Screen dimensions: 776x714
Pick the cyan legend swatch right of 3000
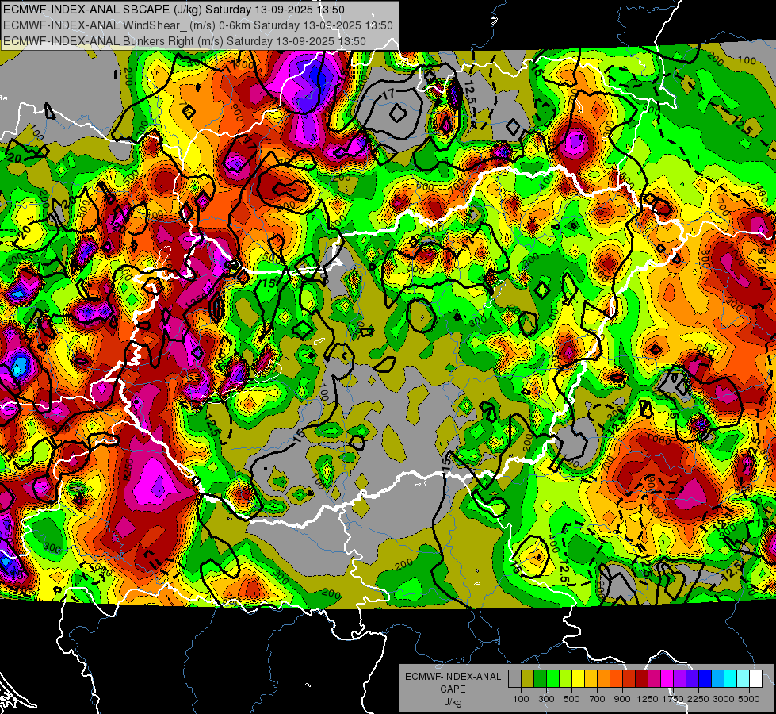731,679
